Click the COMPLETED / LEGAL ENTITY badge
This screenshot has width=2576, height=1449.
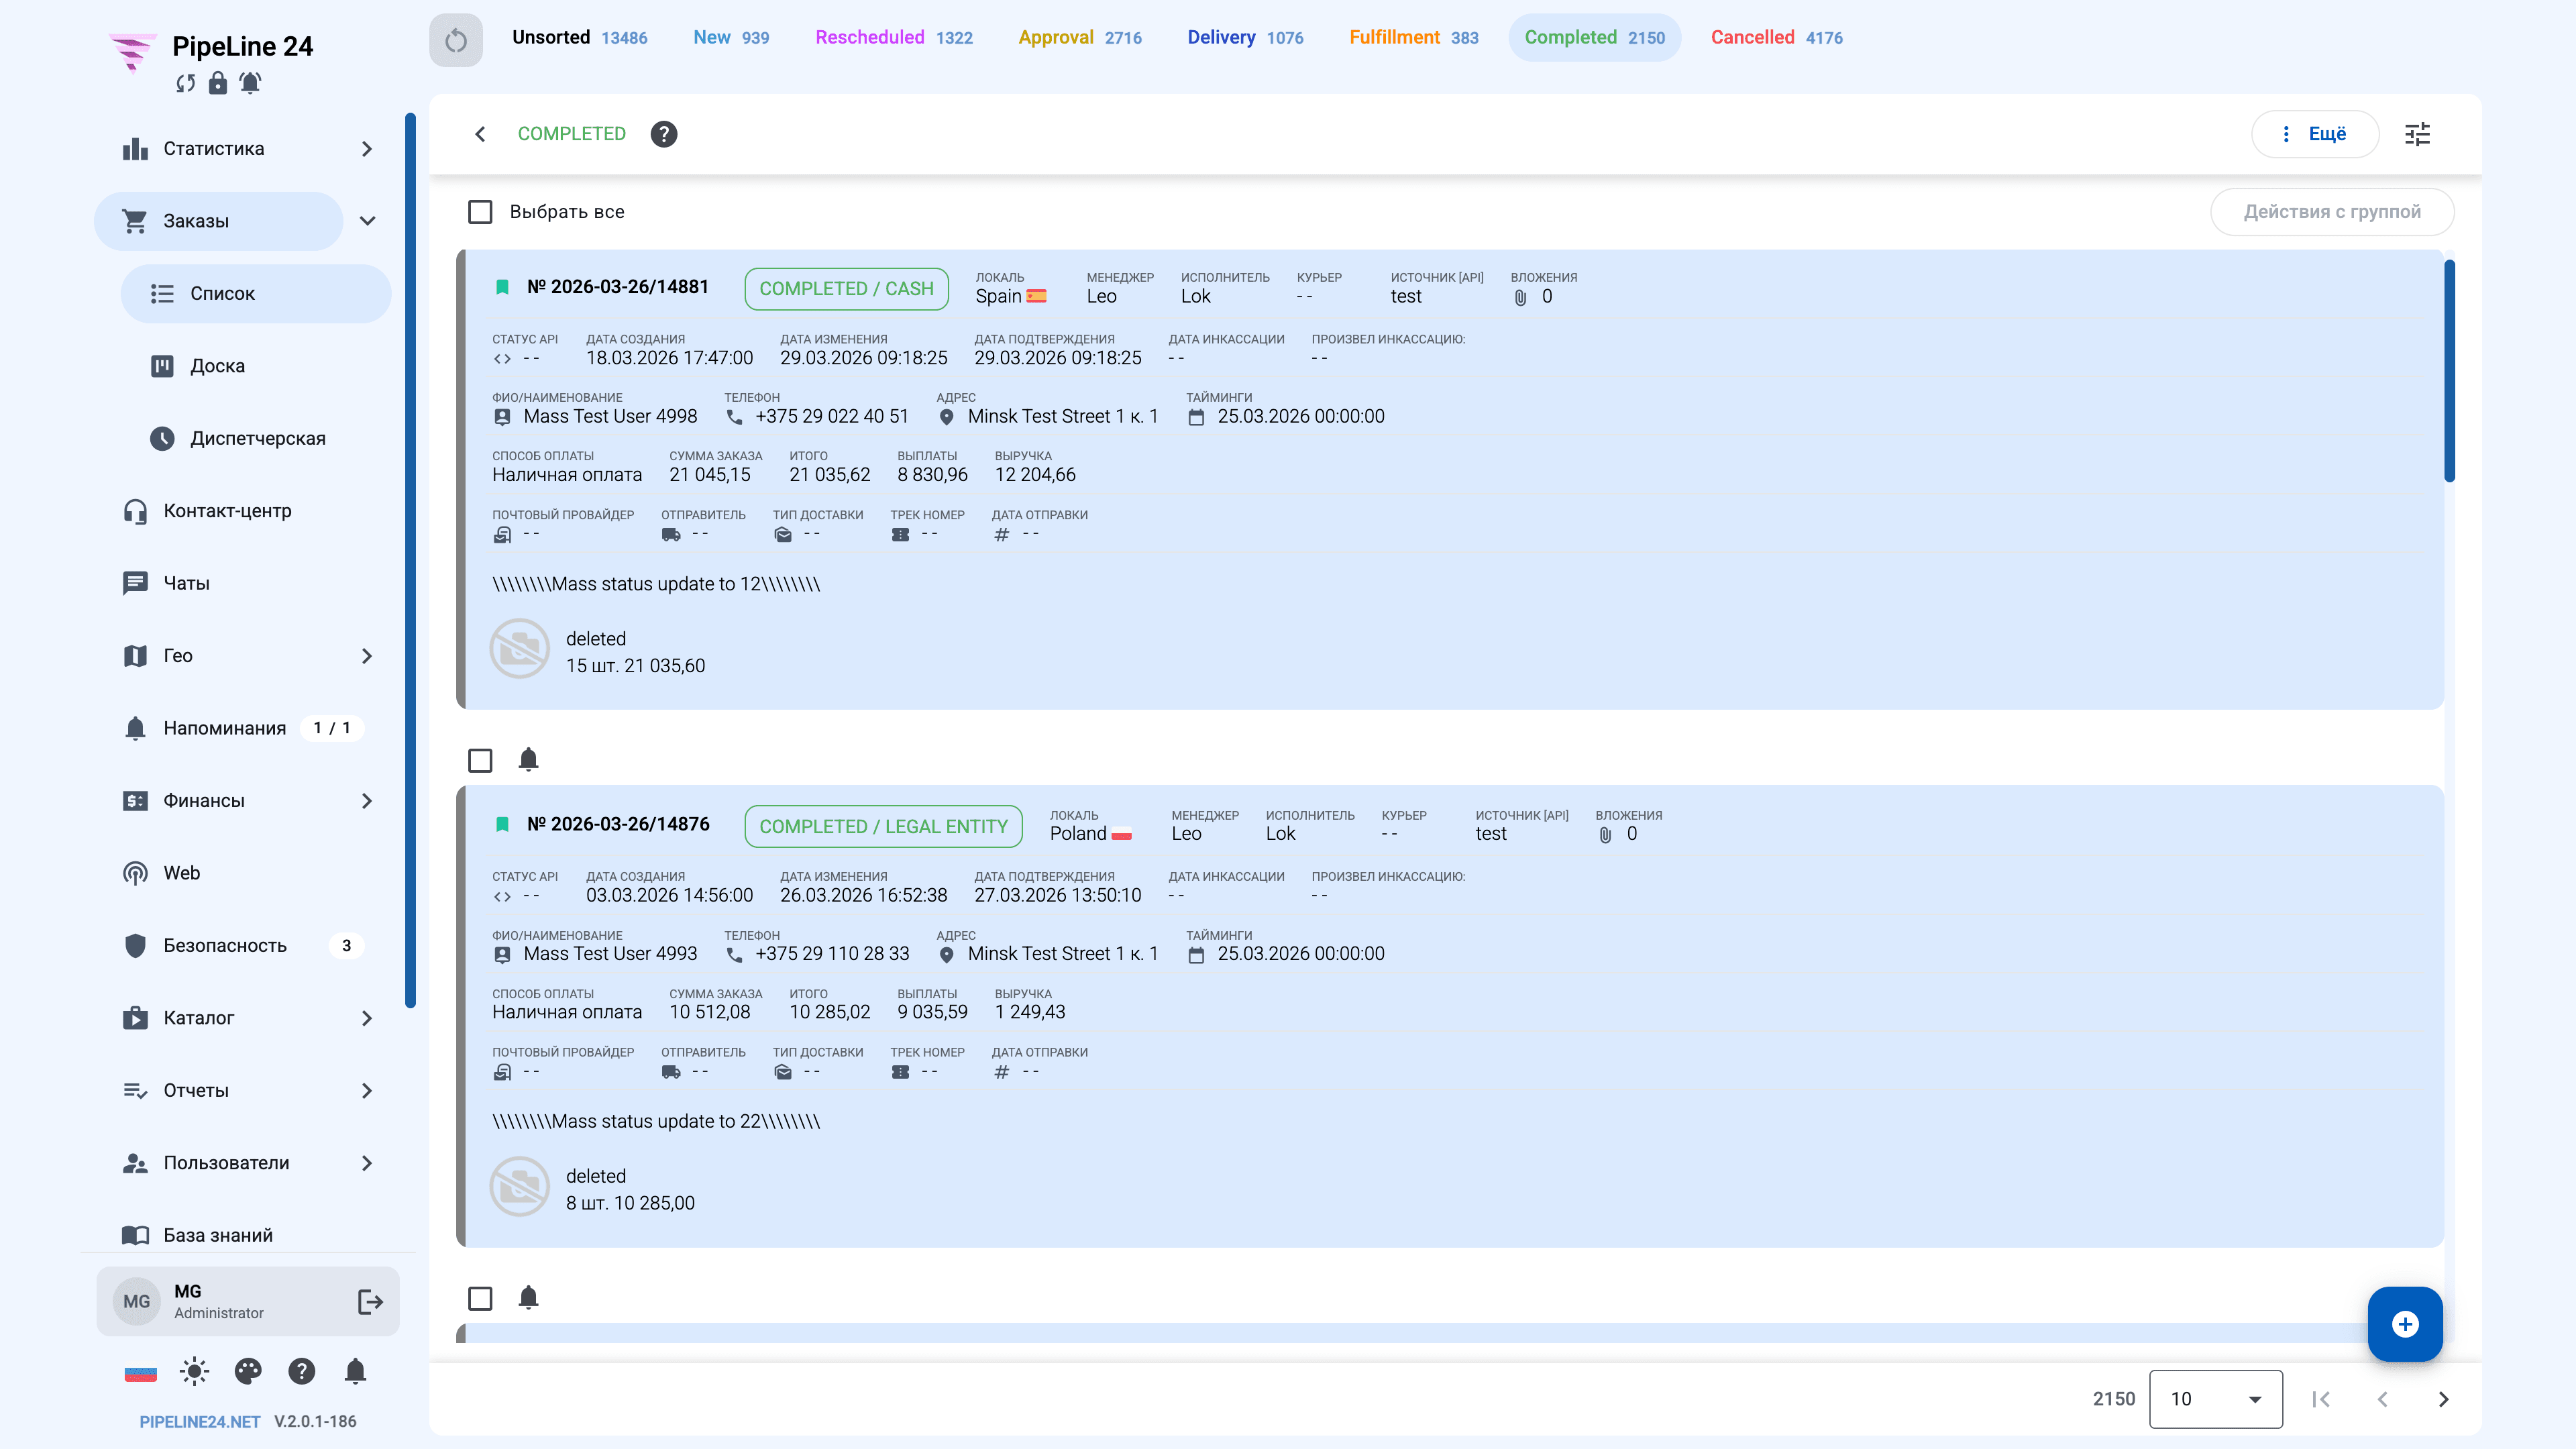(883, 827)
